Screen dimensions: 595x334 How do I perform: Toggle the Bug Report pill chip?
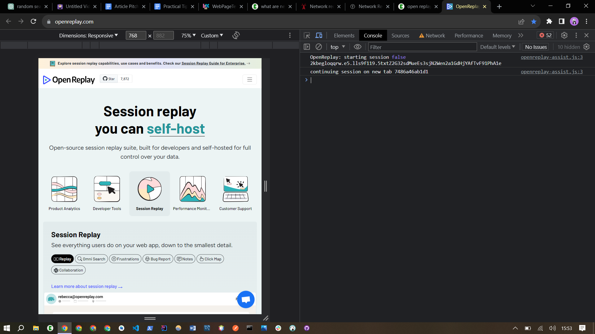(158, 259)
